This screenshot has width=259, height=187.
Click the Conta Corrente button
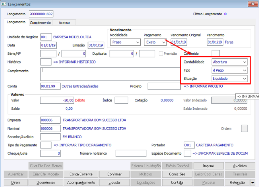coord(81,174)
